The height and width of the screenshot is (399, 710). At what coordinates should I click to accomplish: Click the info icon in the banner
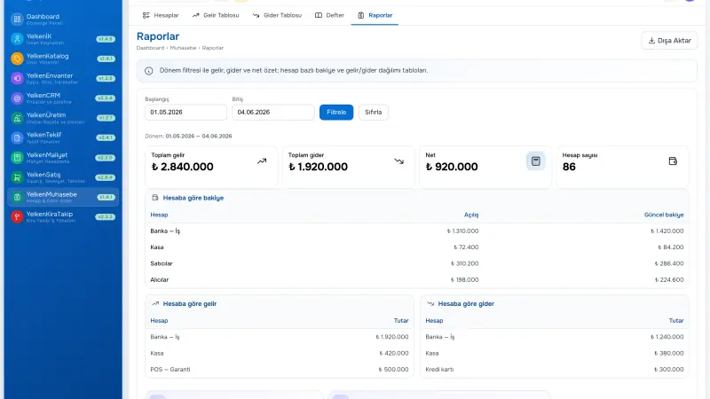click(x=148, y=71)
